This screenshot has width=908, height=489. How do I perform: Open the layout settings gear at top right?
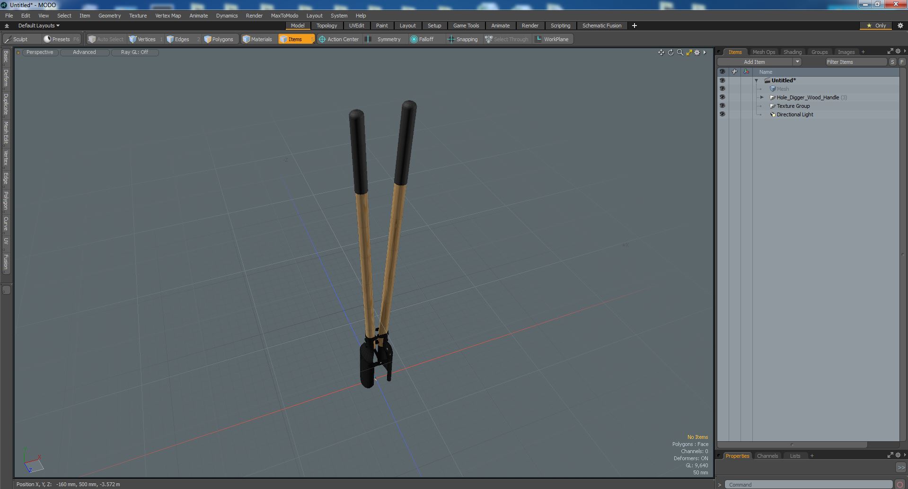click(900, 26)
